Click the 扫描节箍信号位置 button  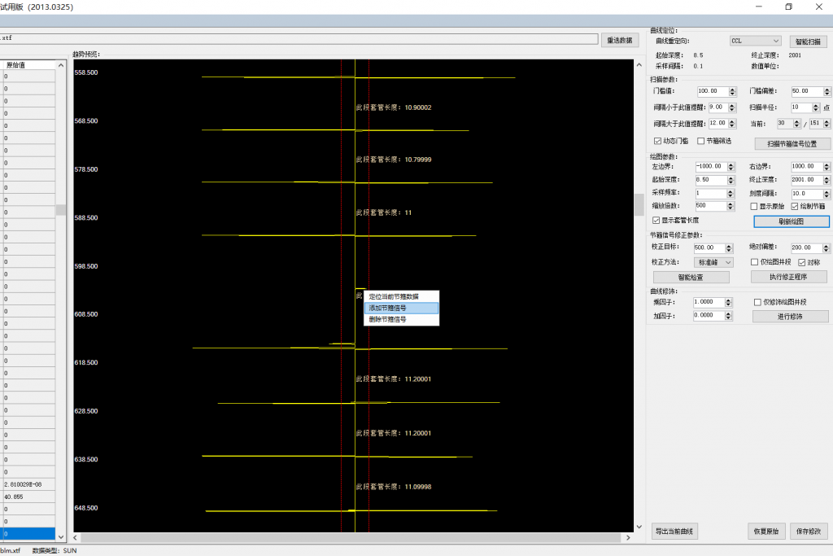tap(792, 144)
